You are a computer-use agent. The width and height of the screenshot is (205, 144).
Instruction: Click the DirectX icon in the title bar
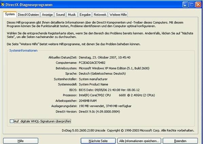(x=3, y=4)
